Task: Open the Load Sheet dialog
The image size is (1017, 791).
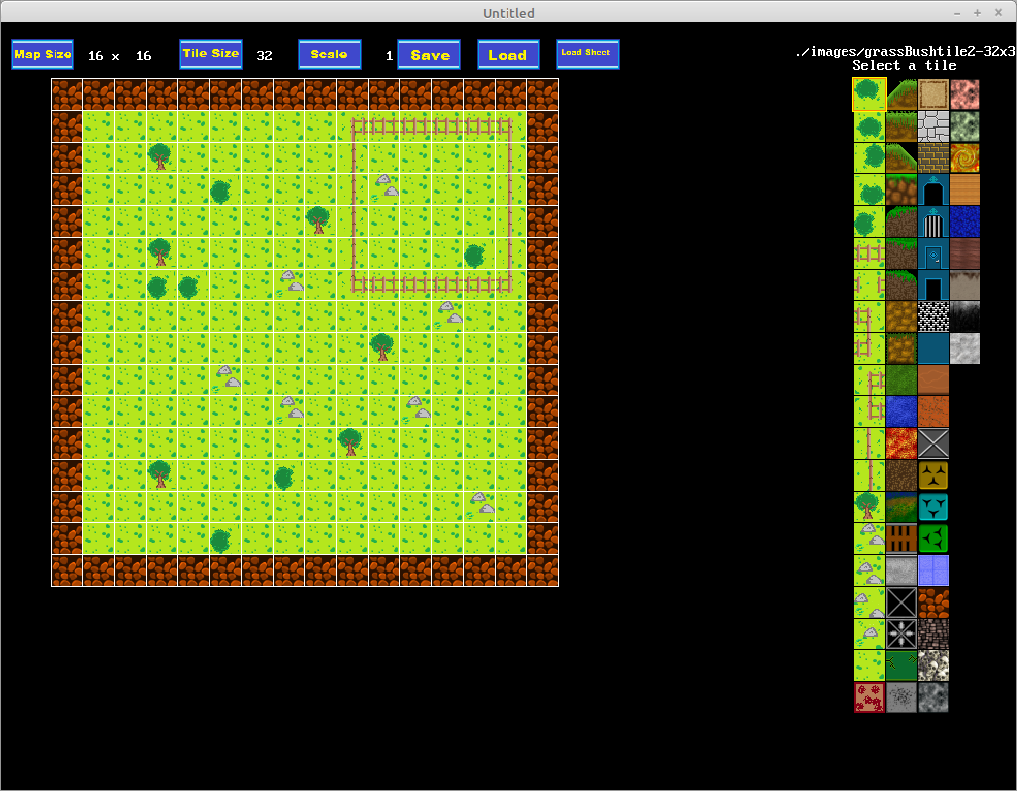Action: (587, 54)
